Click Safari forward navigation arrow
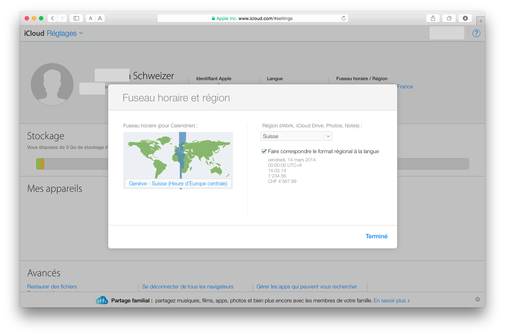Viewport: 505px width, 336px height. (x=62, y=18)
